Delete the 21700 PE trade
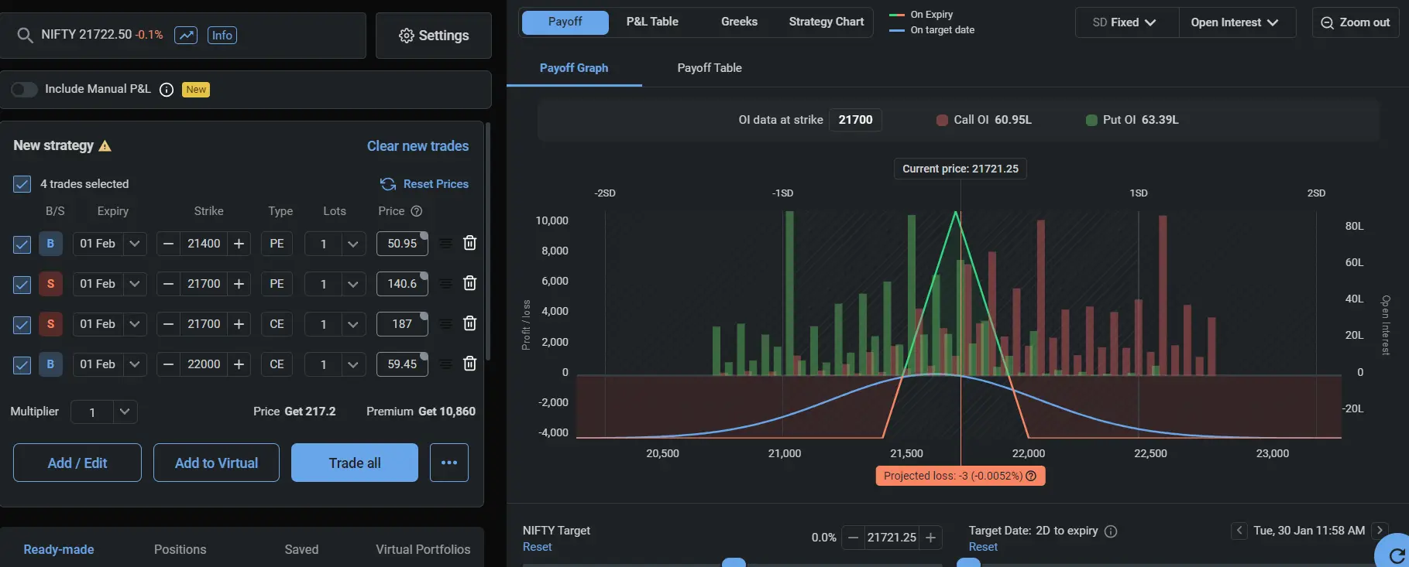Viewport: 1409px width, 567px height. pyautogui.click(x=469, y=283)
